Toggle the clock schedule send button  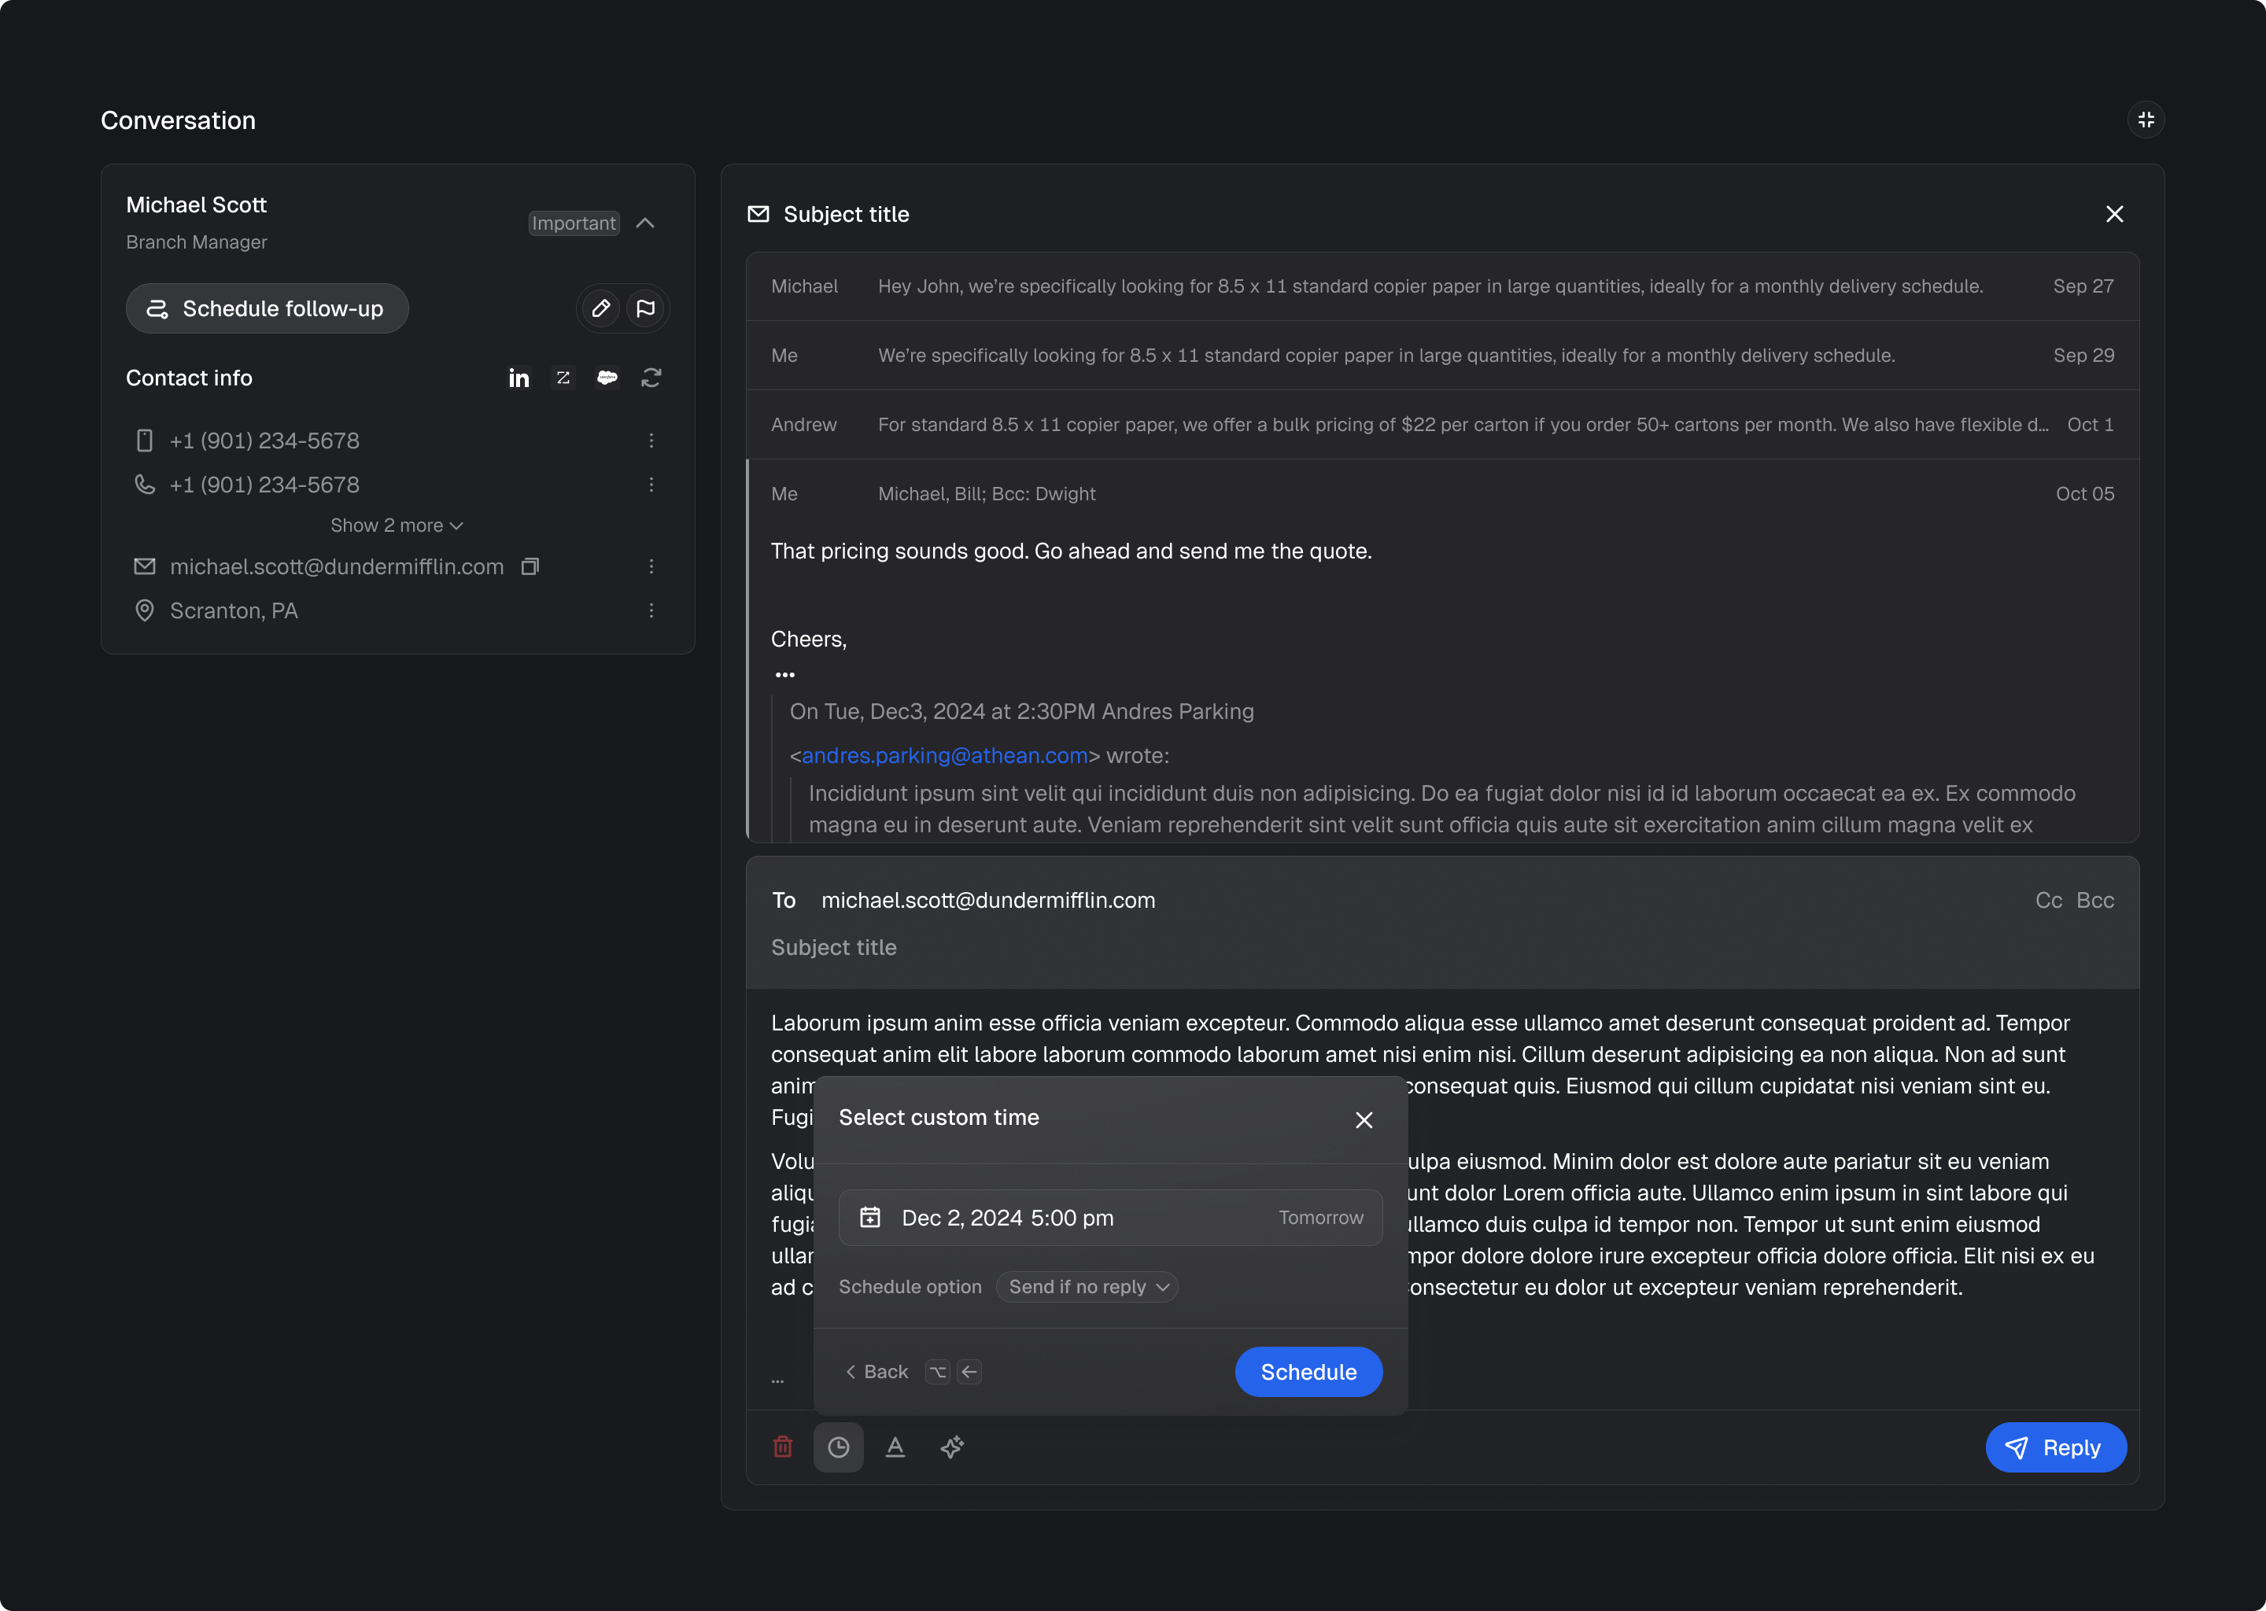(x=838, y=1447)
